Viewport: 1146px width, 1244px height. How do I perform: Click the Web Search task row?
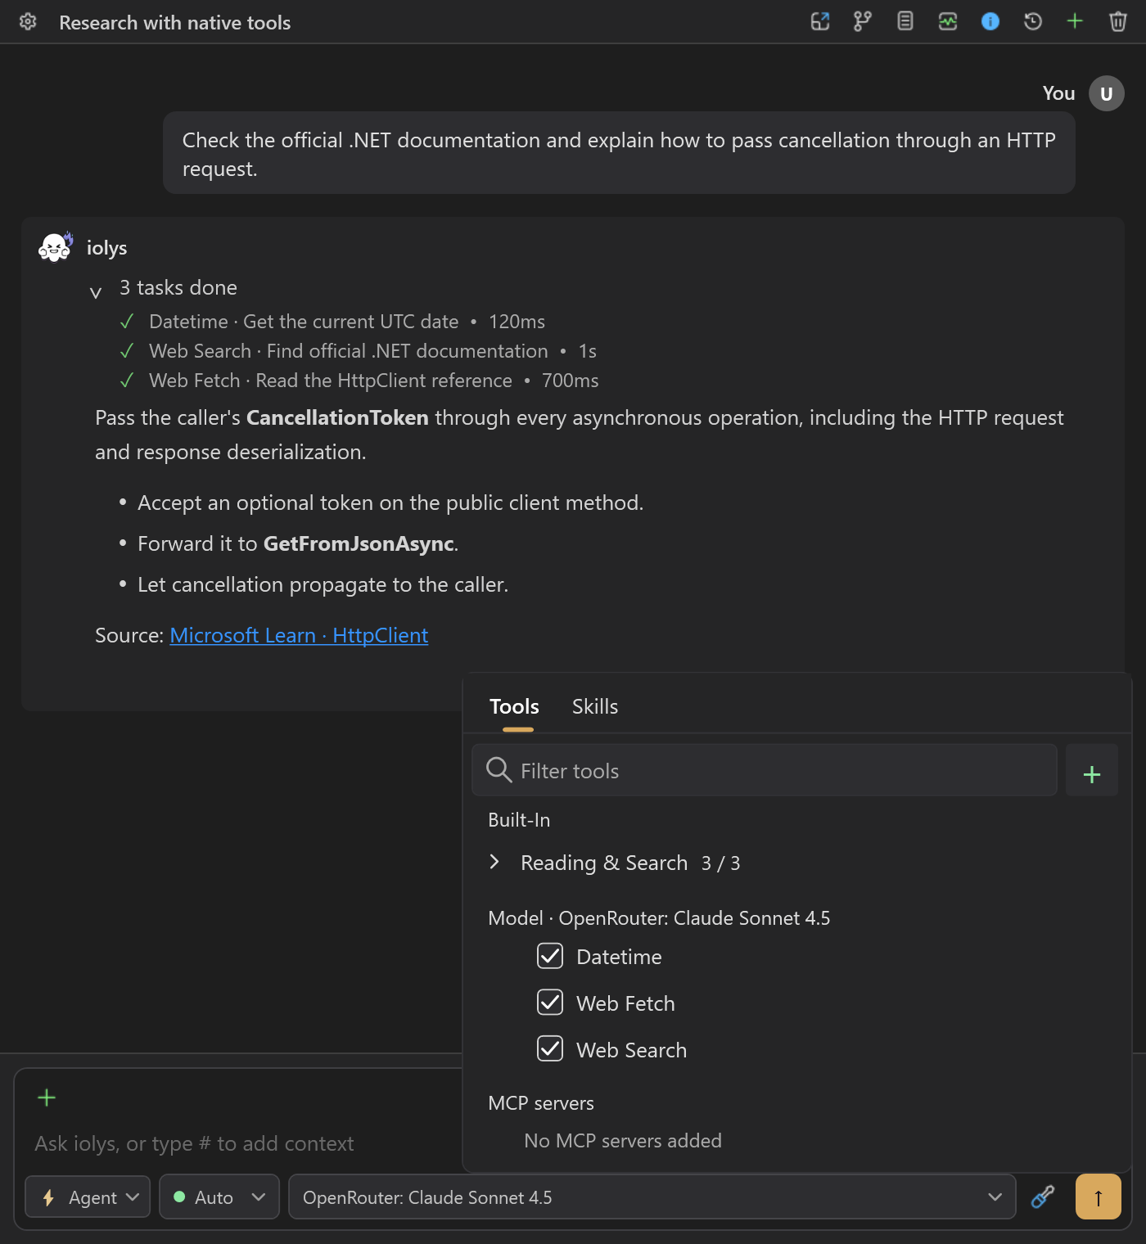(x=358, y=351)
